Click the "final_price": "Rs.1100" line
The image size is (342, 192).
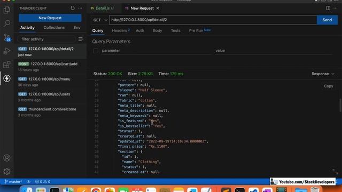point(143,147)
